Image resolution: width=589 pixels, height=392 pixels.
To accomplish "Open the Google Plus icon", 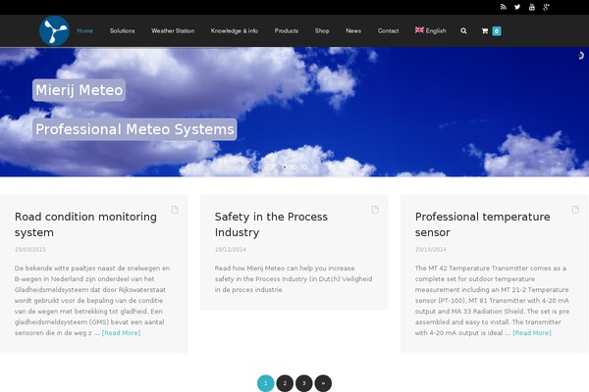I will coord(546,7).
